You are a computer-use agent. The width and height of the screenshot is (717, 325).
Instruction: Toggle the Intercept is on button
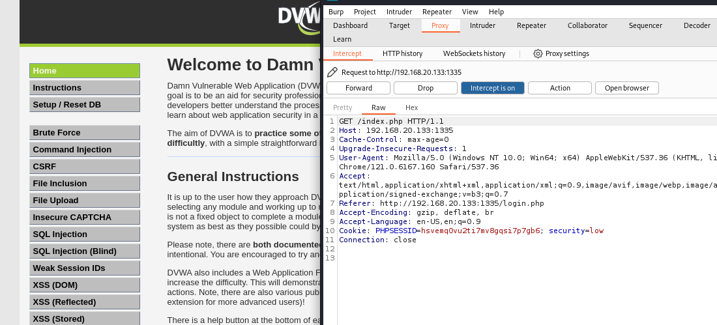[493, 88]
